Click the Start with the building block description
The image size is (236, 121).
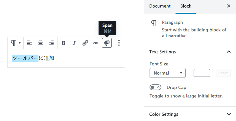(x=194, y=33)
